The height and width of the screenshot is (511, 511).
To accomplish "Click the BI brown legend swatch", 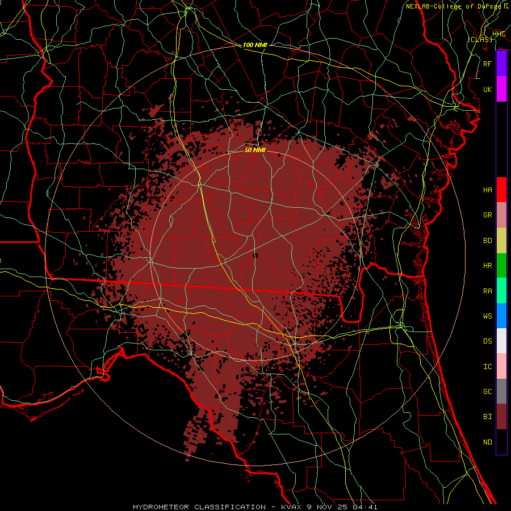I will [501, 417].
